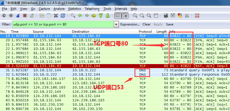Select packet 22 PSH, ACK row
Viewport: 230px width, 111px height.
[x=115, y=49]
